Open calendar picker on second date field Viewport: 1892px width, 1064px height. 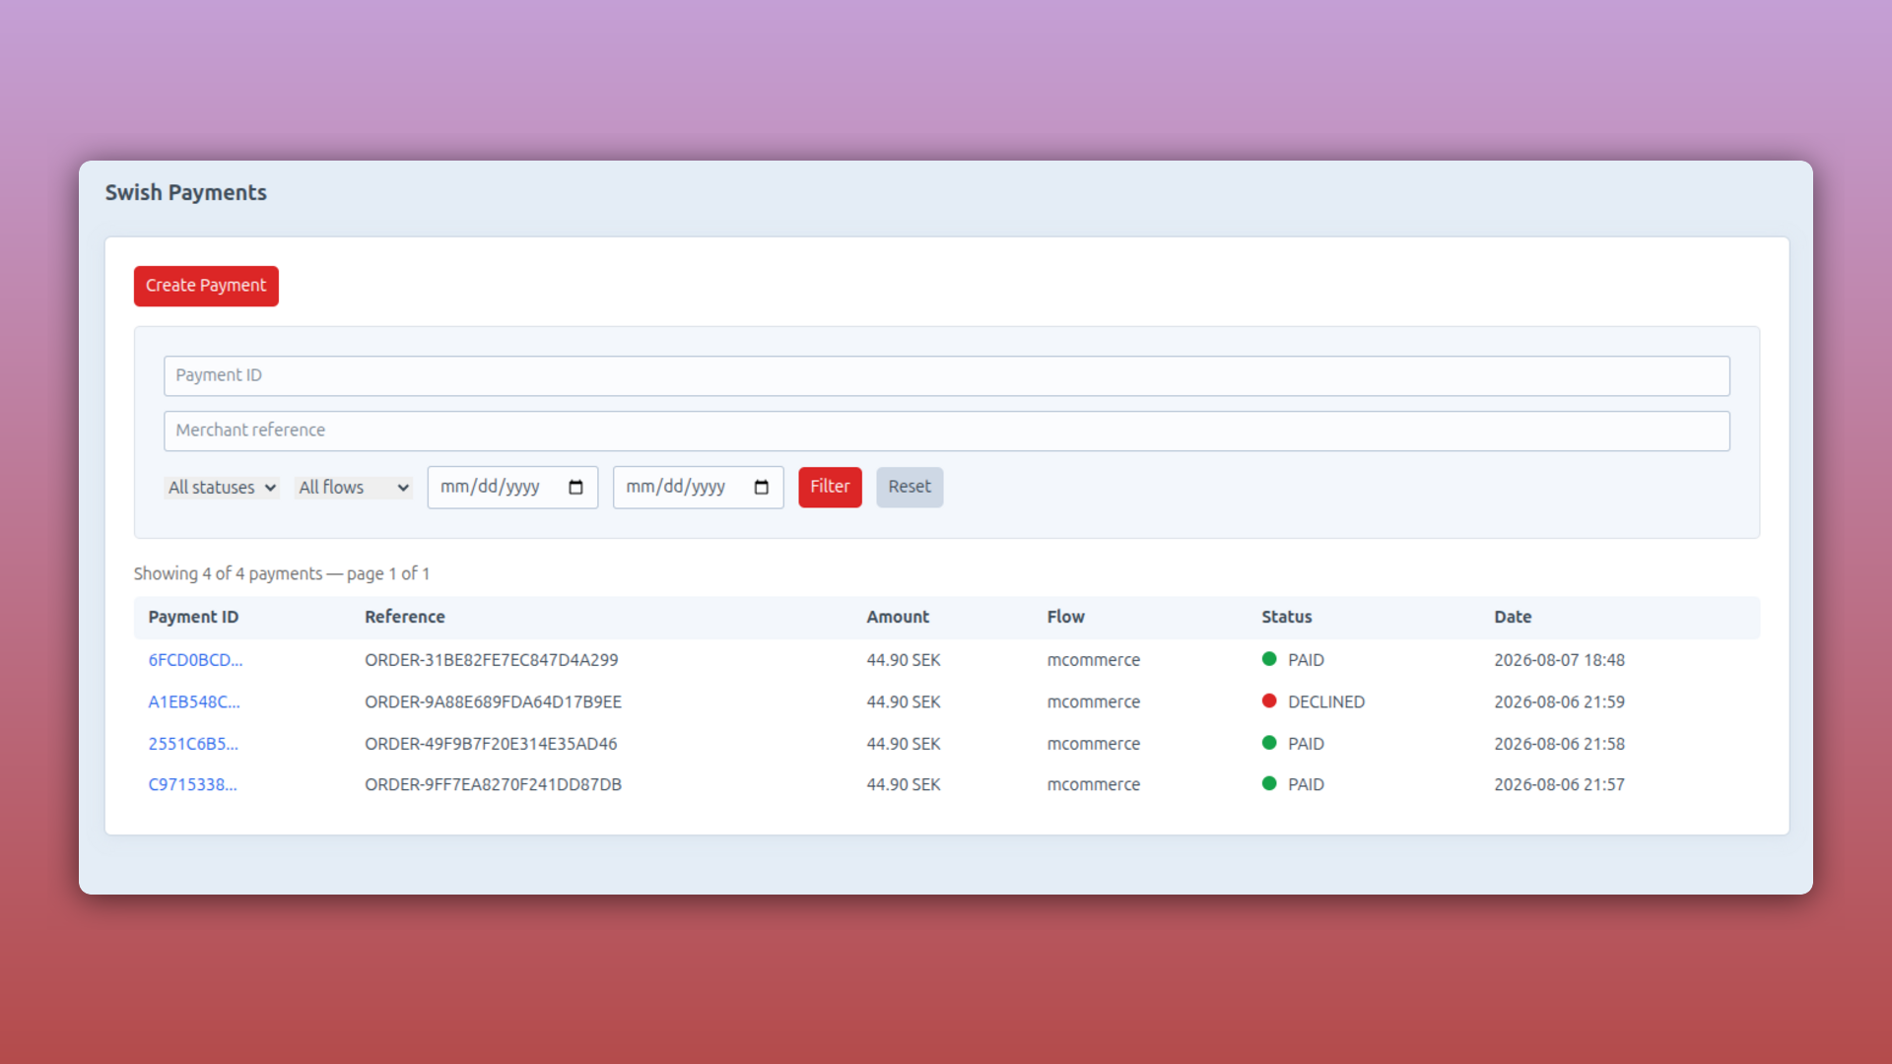click(x=762, y=488)
